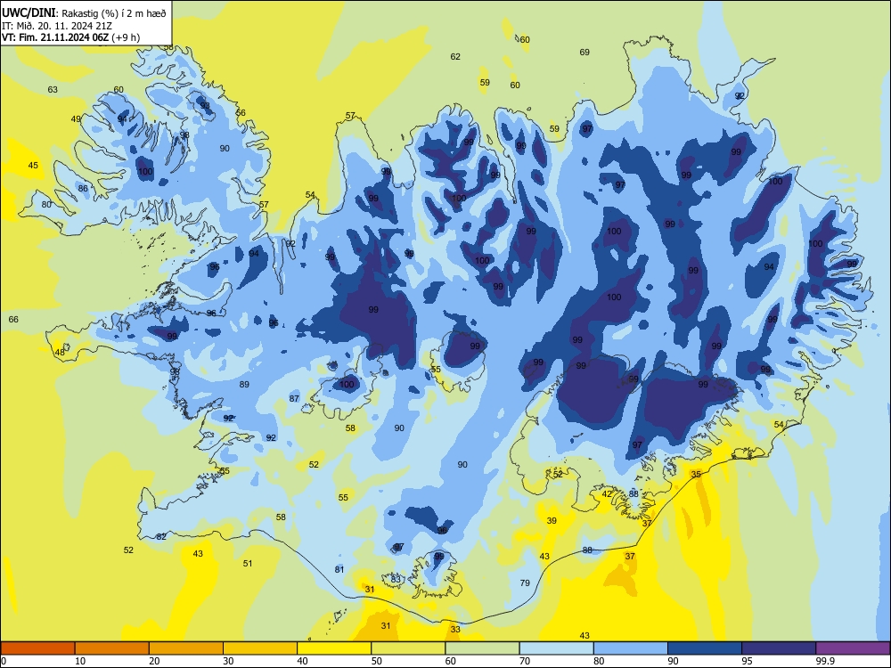Select the 95–99.9 navy legend swatch

[x=779, y=648]
